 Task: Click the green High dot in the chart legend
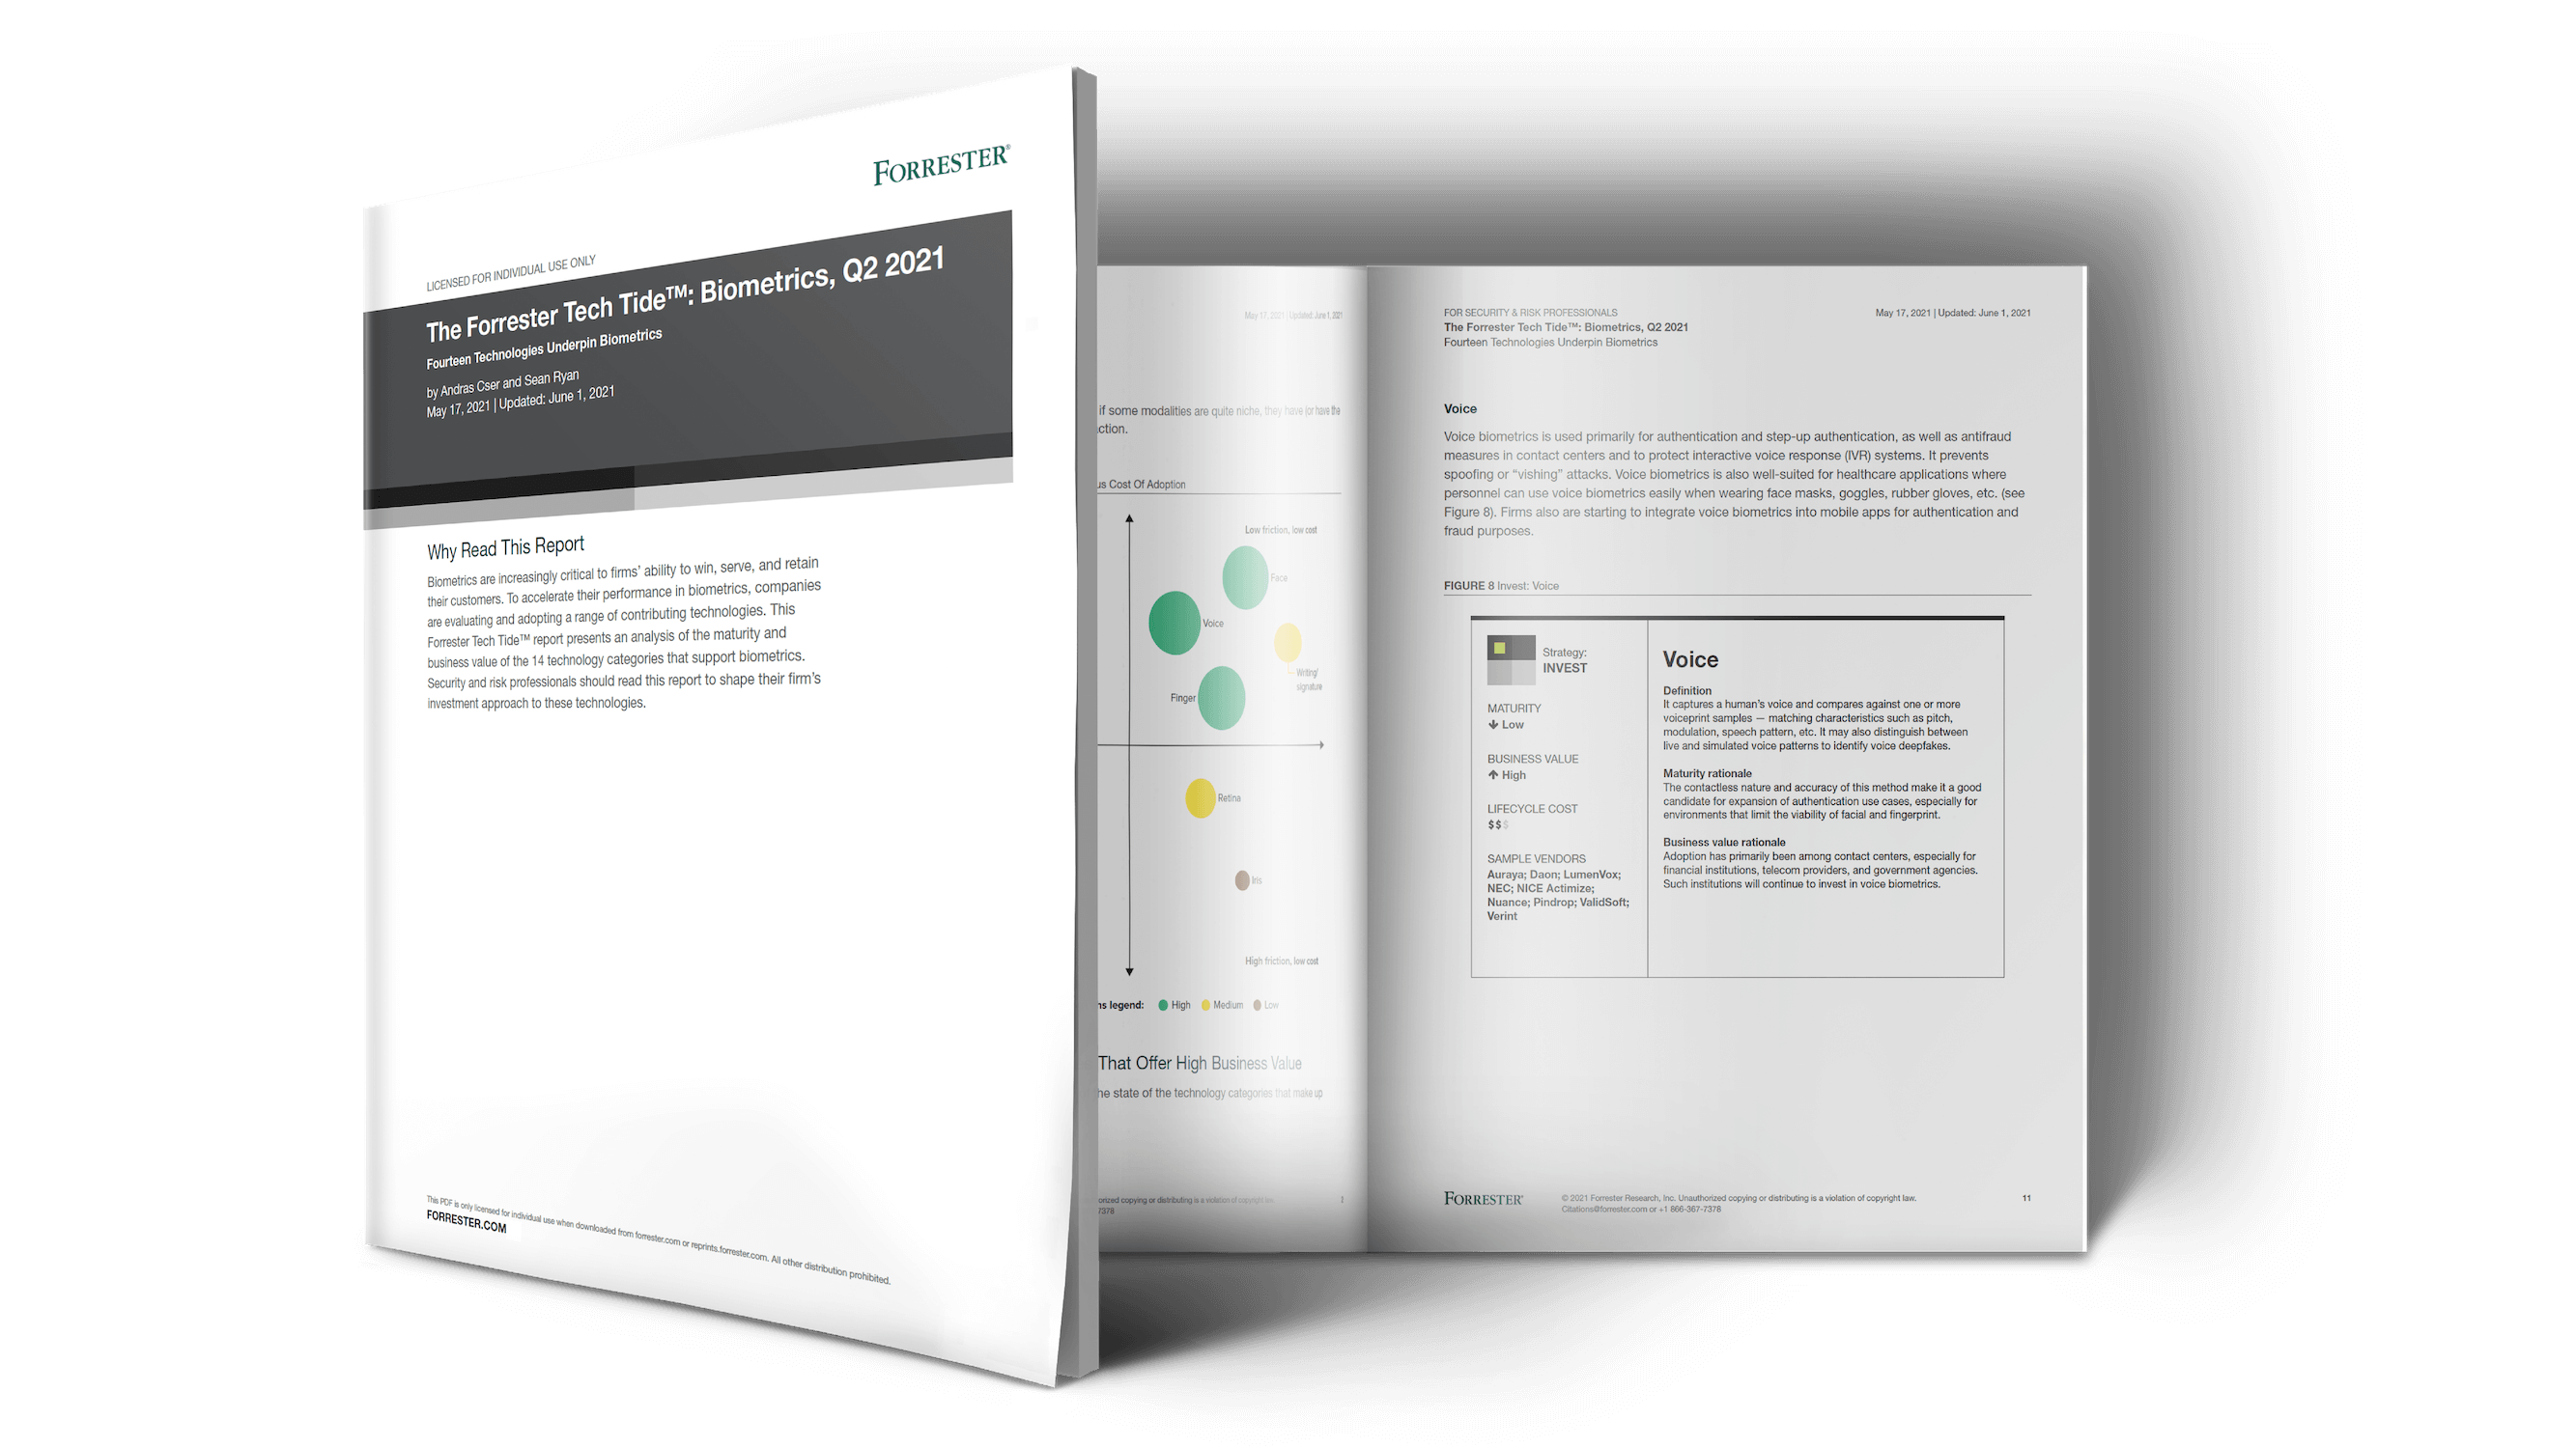(1163, 1005)
